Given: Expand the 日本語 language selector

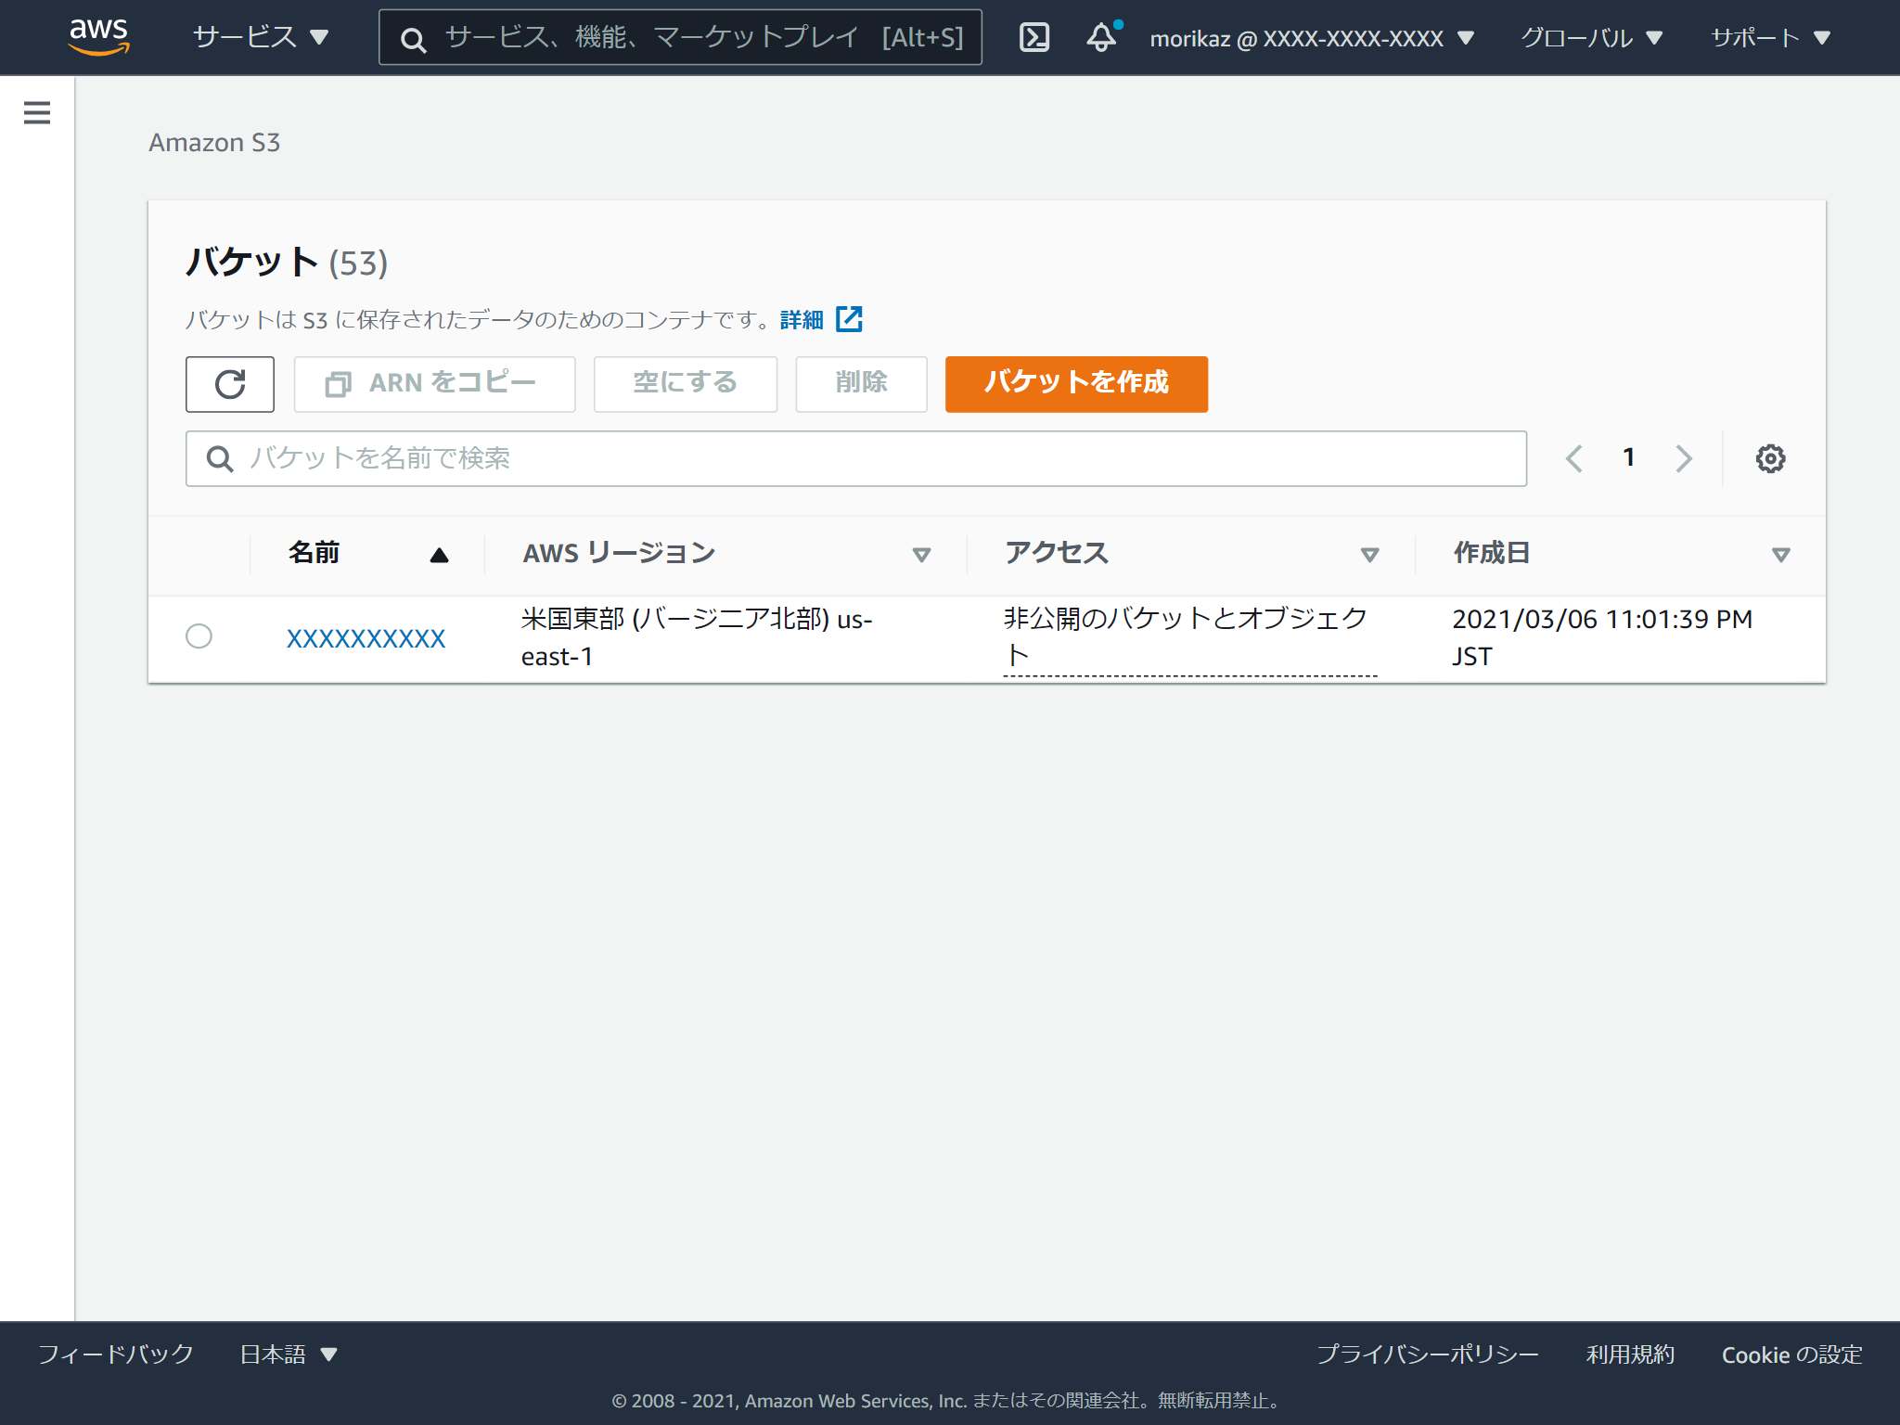Looking at the screenshot, I should click(x=286, y=1354).
